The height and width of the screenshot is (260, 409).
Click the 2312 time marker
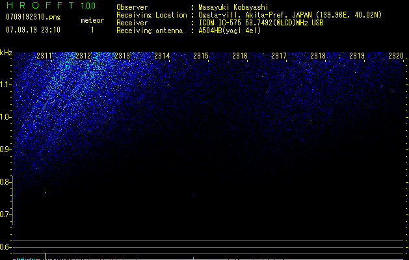(83, 55)
